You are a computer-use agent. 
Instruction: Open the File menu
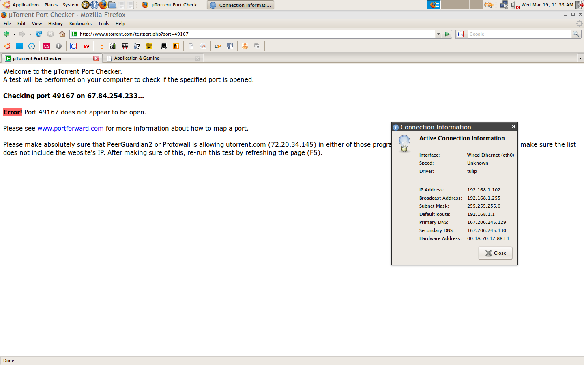(x=7, y=24)
